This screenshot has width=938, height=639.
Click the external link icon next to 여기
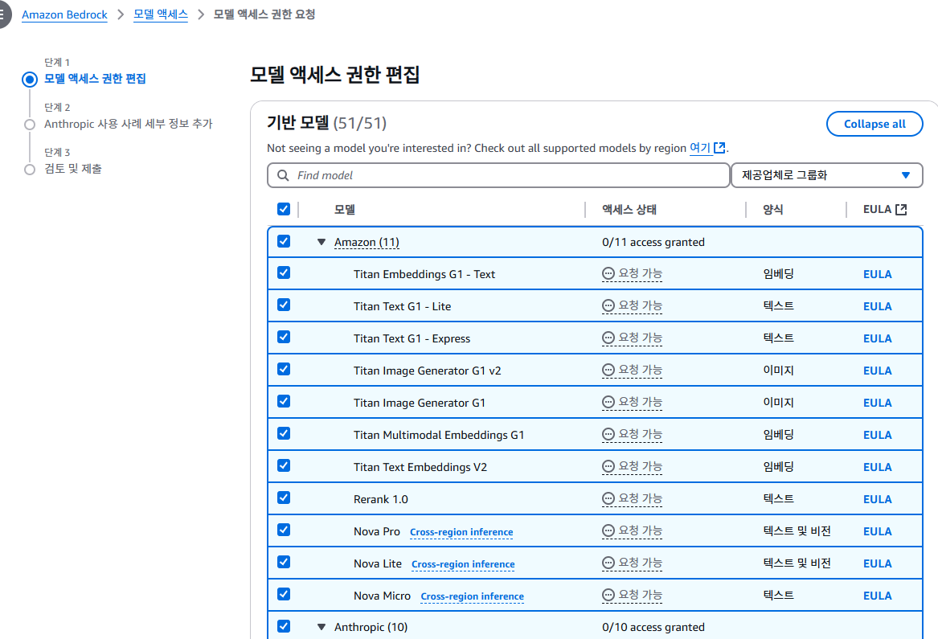(x=719, y=148)
